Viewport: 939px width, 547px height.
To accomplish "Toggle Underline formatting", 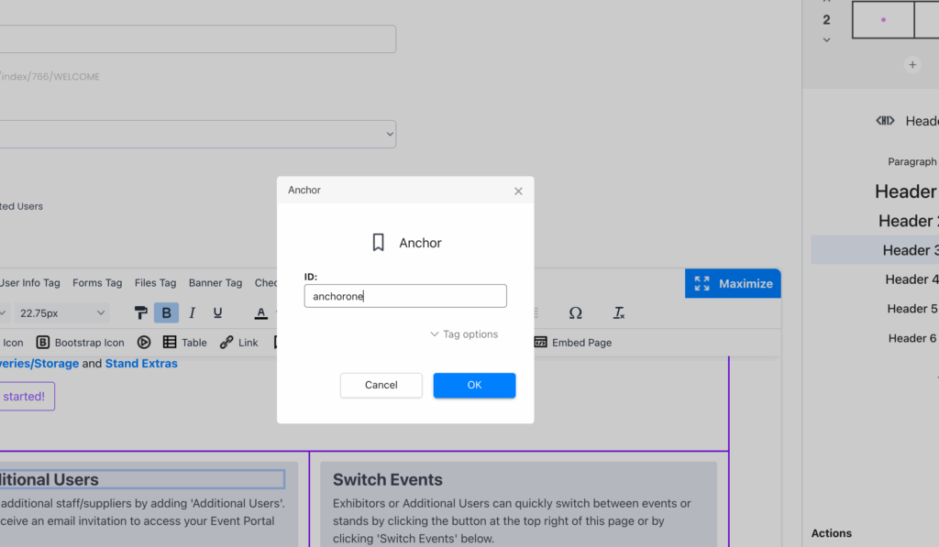I will 217,313.
